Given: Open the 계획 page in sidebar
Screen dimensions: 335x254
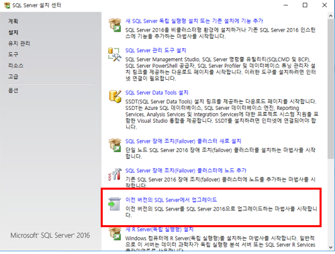Looking at the screenshot, I should click(13, 21).
